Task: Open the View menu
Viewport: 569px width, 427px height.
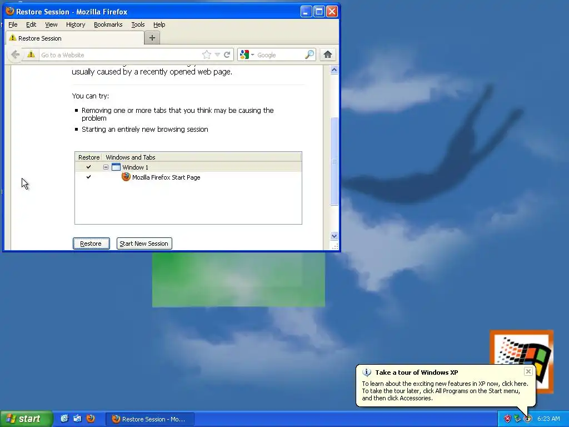Action: click(51, 24)
